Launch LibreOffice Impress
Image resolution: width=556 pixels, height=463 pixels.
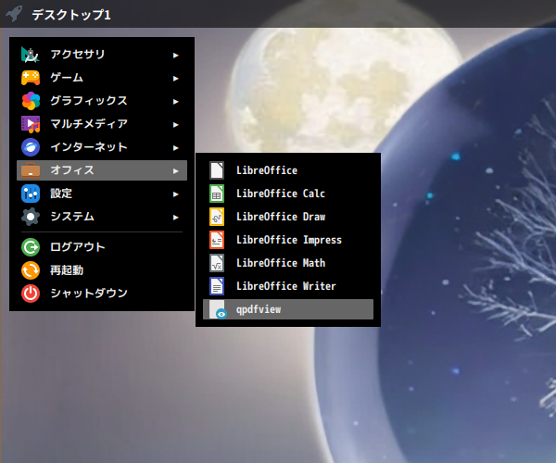288,240
